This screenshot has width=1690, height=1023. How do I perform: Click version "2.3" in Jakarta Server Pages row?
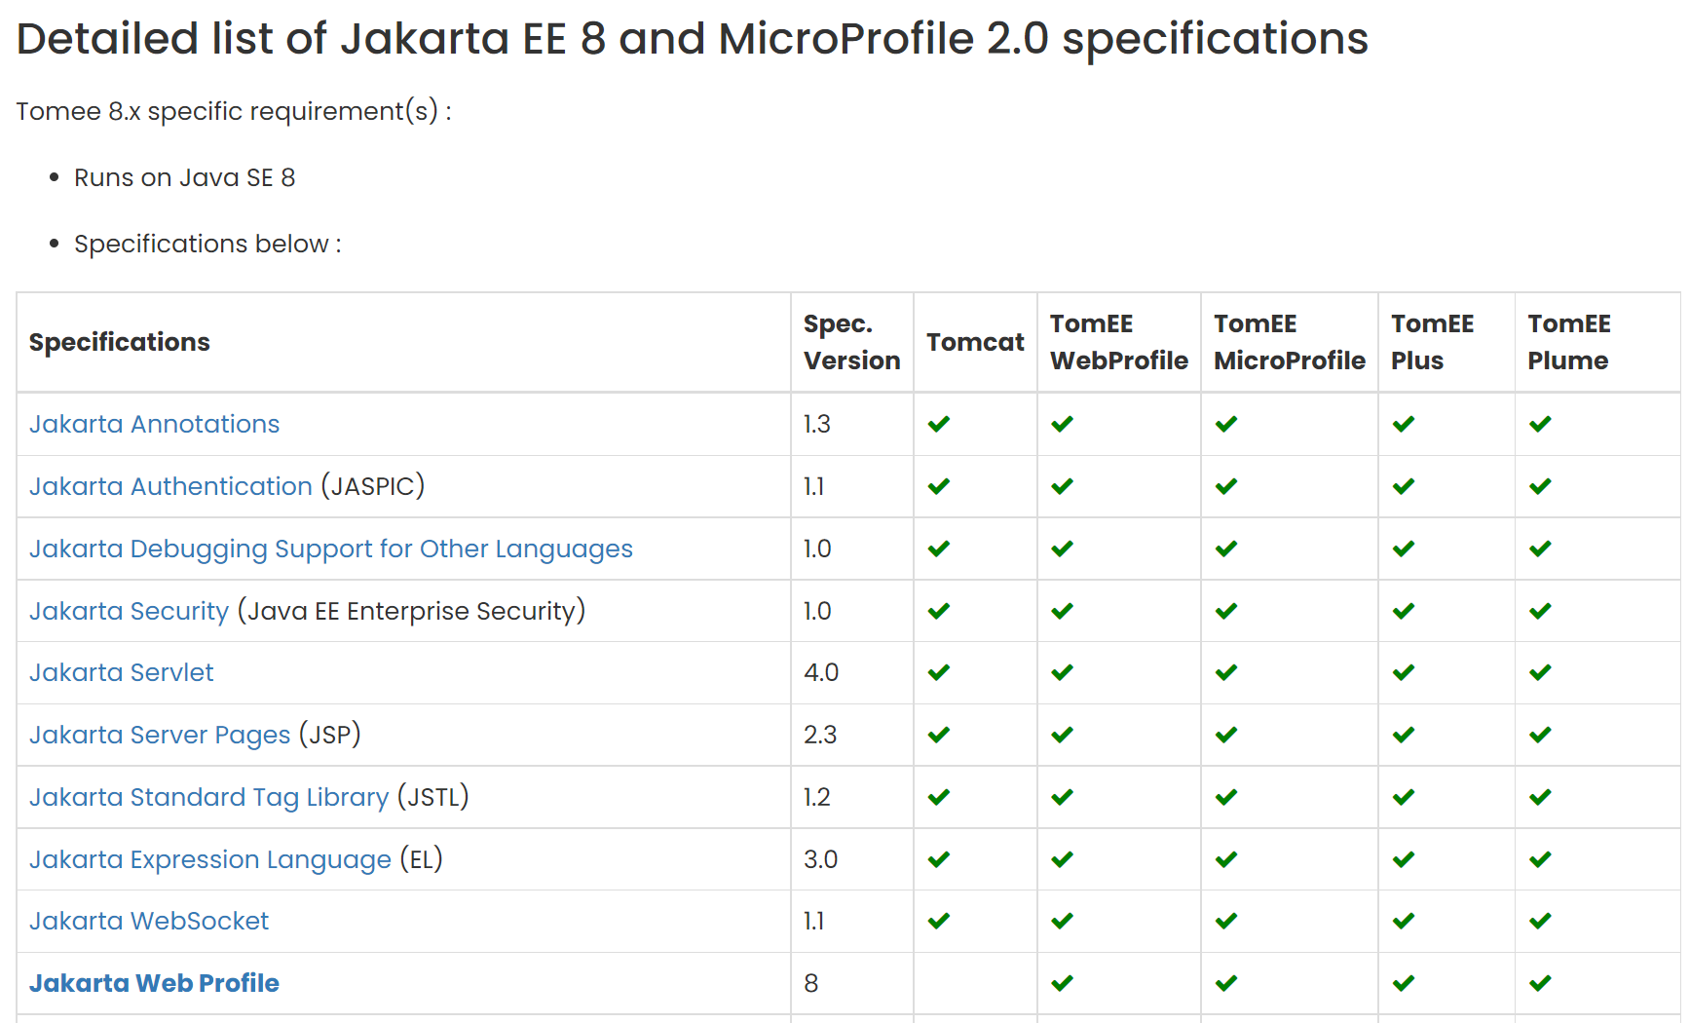[x=820, y=735]
